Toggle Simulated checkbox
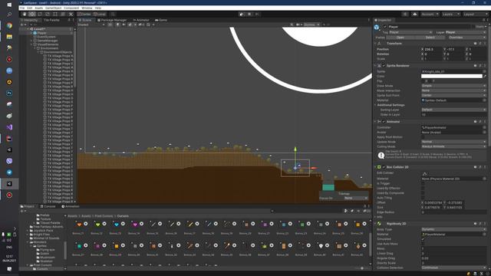The width and height of the screenshot is (491, 276). pos(423,239)
